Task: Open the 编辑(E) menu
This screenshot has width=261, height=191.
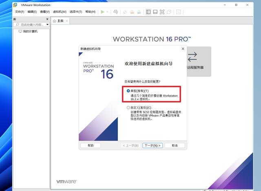Action: pos(32,12)
